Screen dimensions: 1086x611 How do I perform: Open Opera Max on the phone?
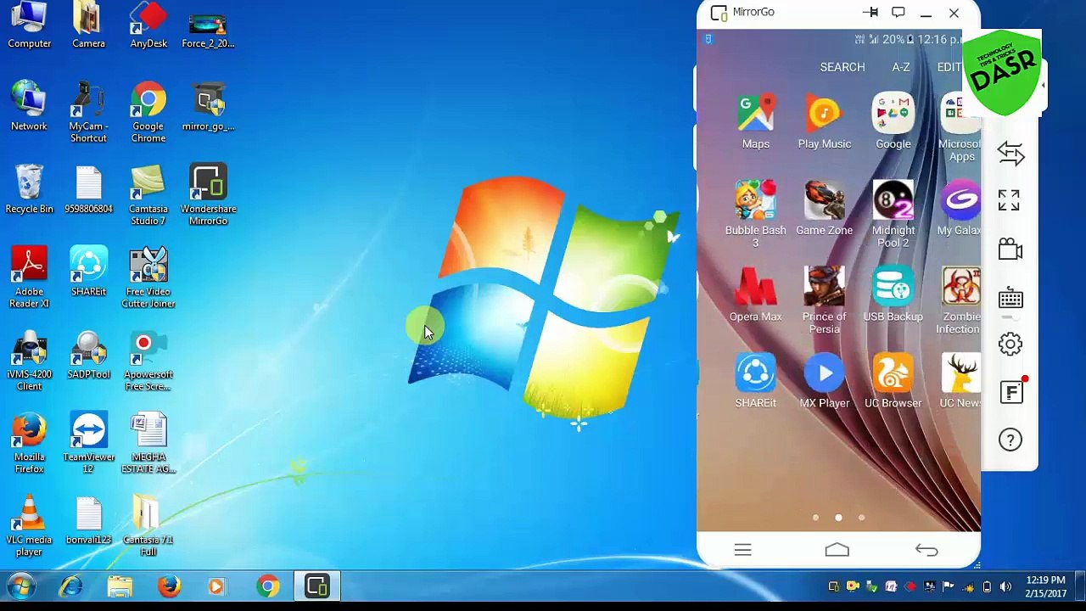click(x=755, y=295)
